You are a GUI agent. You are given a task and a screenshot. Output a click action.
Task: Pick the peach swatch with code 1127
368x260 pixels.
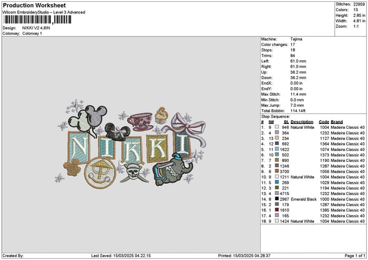(277, 138)
